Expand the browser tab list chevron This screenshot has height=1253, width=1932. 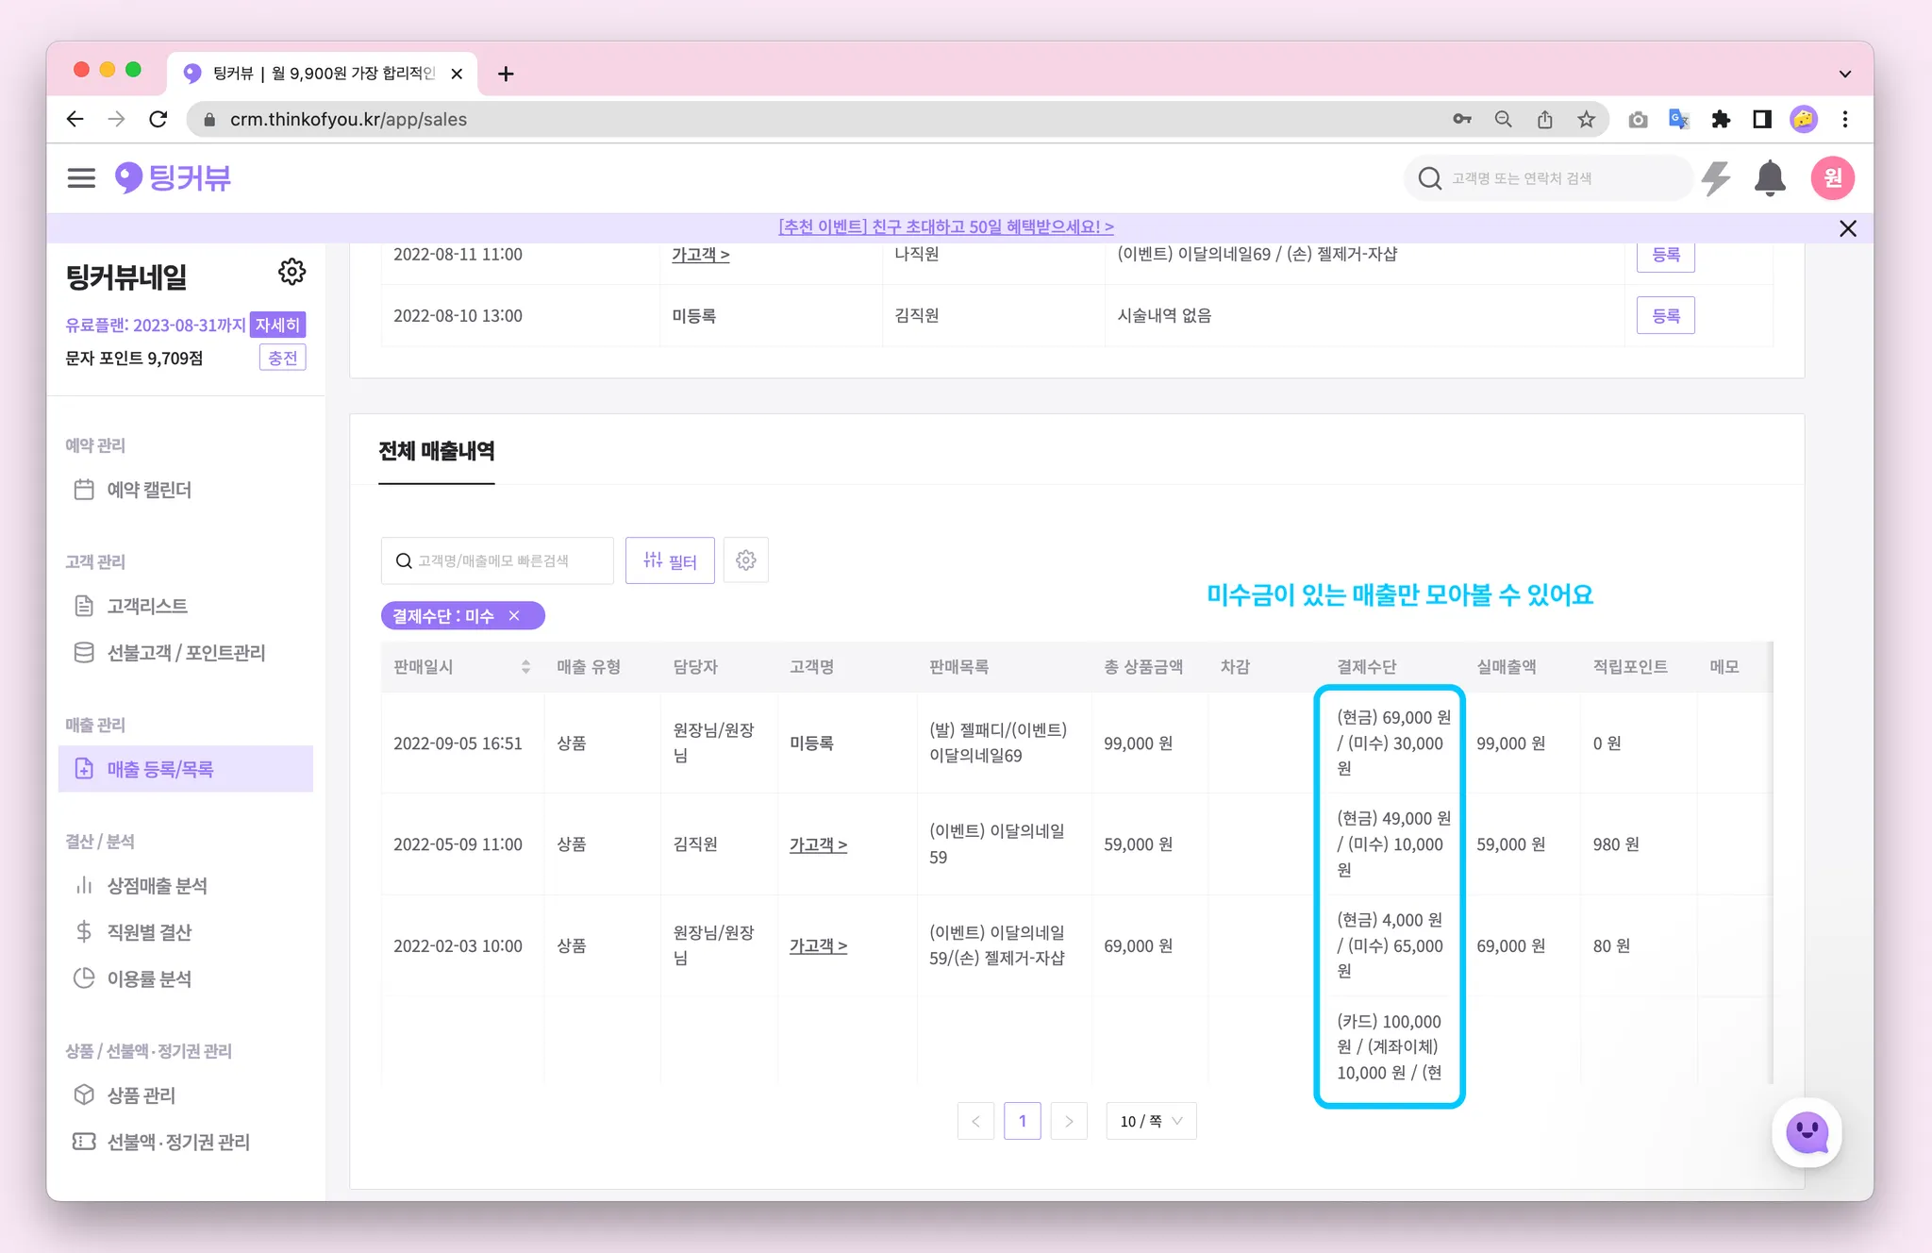click(1844, 74)
